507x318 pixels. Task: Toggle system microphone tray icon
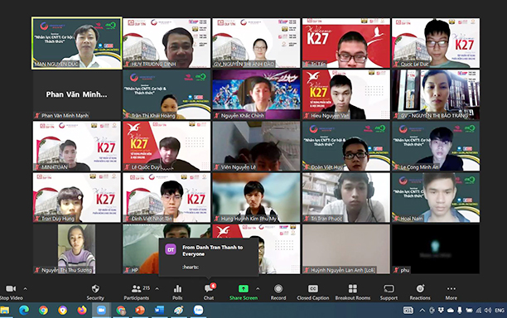460,311
